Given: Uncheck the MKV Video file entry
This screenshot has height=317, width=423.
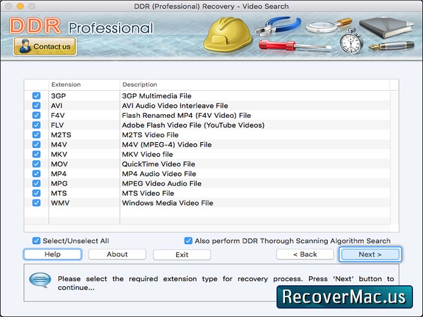Looking at the screenshot, I should click(36, 154).
